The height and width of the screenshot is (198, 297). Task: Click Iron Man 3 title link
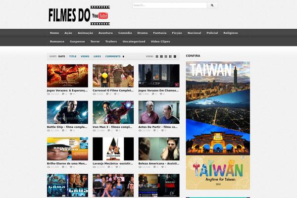(x=112, y=127)
